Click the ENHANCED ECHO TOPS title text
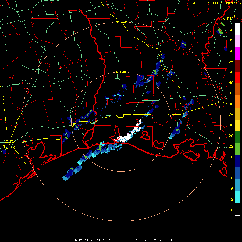This screenshot has height=242, width=242. click(94, 240)
